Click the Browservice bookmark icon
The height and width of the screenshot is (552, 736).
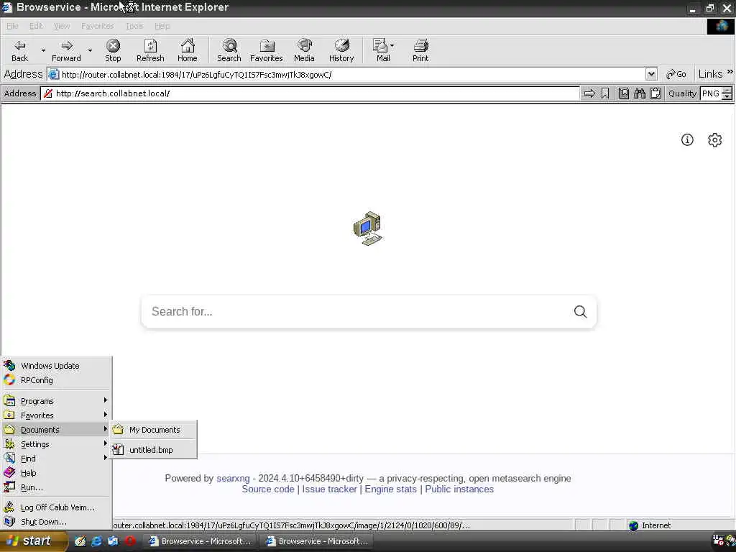tap(605, 93)
